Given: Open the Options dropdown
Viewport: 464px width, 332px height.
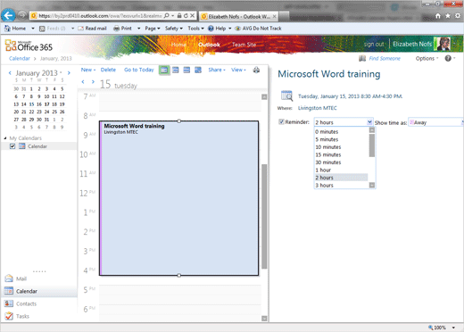Looking at the screenshot, I should [x=427, y=58].
